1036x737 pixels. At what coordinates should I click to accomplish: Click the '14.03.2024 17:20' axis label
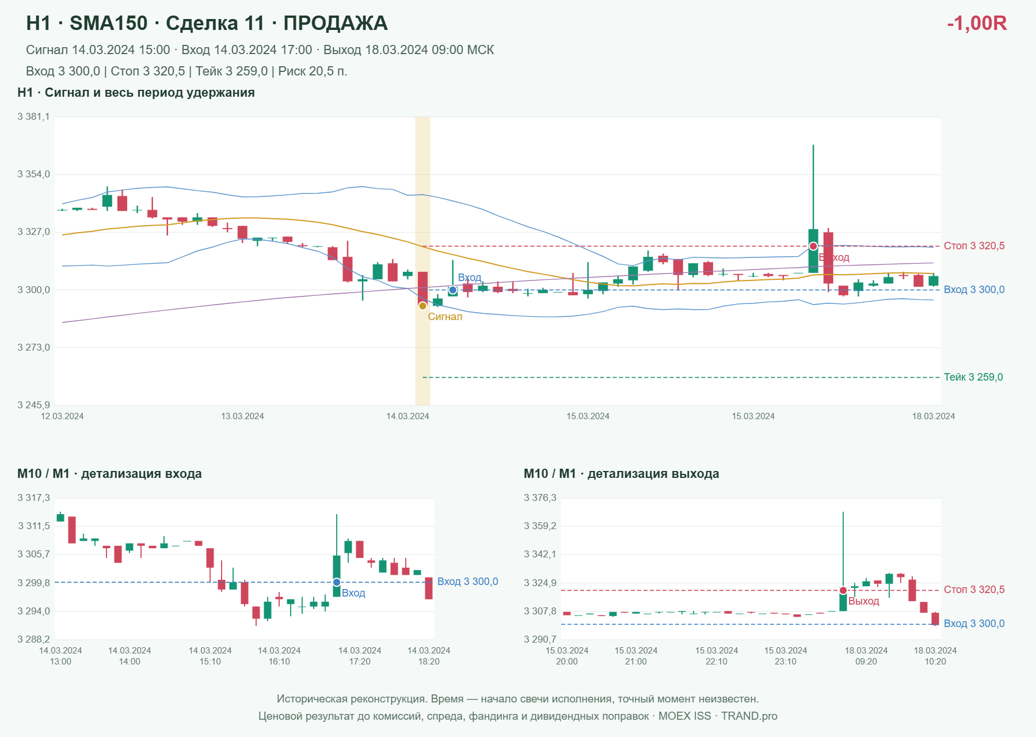point(360,656)
